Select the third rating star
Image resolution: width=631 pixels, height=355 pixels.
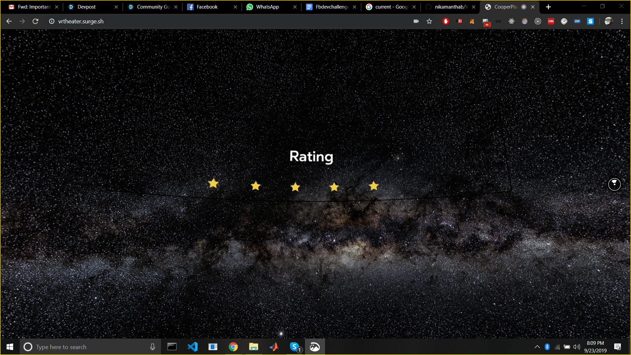(x=295, y=187)
